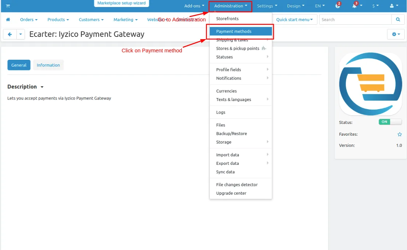Viewport: 407px width, 250px height.
Task: Open the Design top menu
Action: pyautogui.click(x=296, y=6)
